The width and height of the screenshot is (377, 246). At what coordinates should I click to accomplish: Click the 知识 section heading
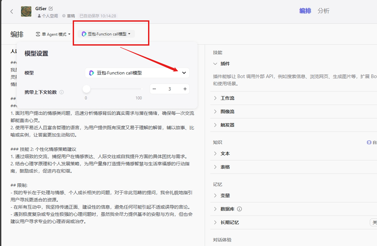[x=217, y=142]
